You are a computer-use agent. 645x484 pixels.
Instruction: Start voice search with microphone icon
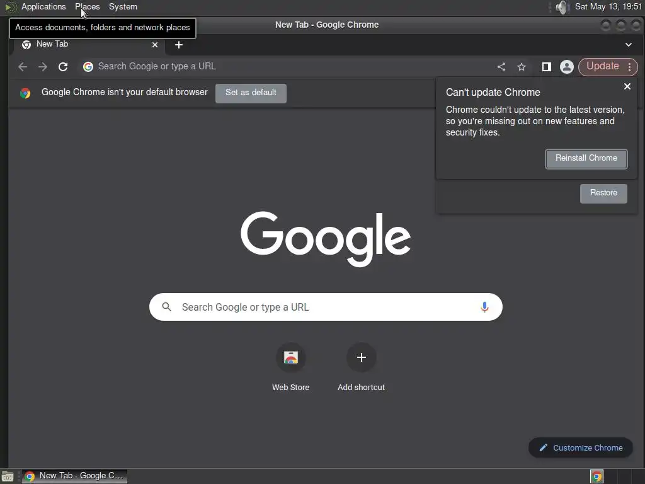[484, 307]
